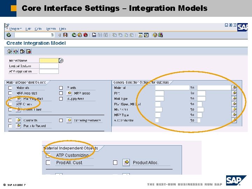This screenshot has width=252, height=189.
Task: Open multiple selection for PlantSpec. Mtl Stat
Action: pyautogui.click(x=234, y=104)
